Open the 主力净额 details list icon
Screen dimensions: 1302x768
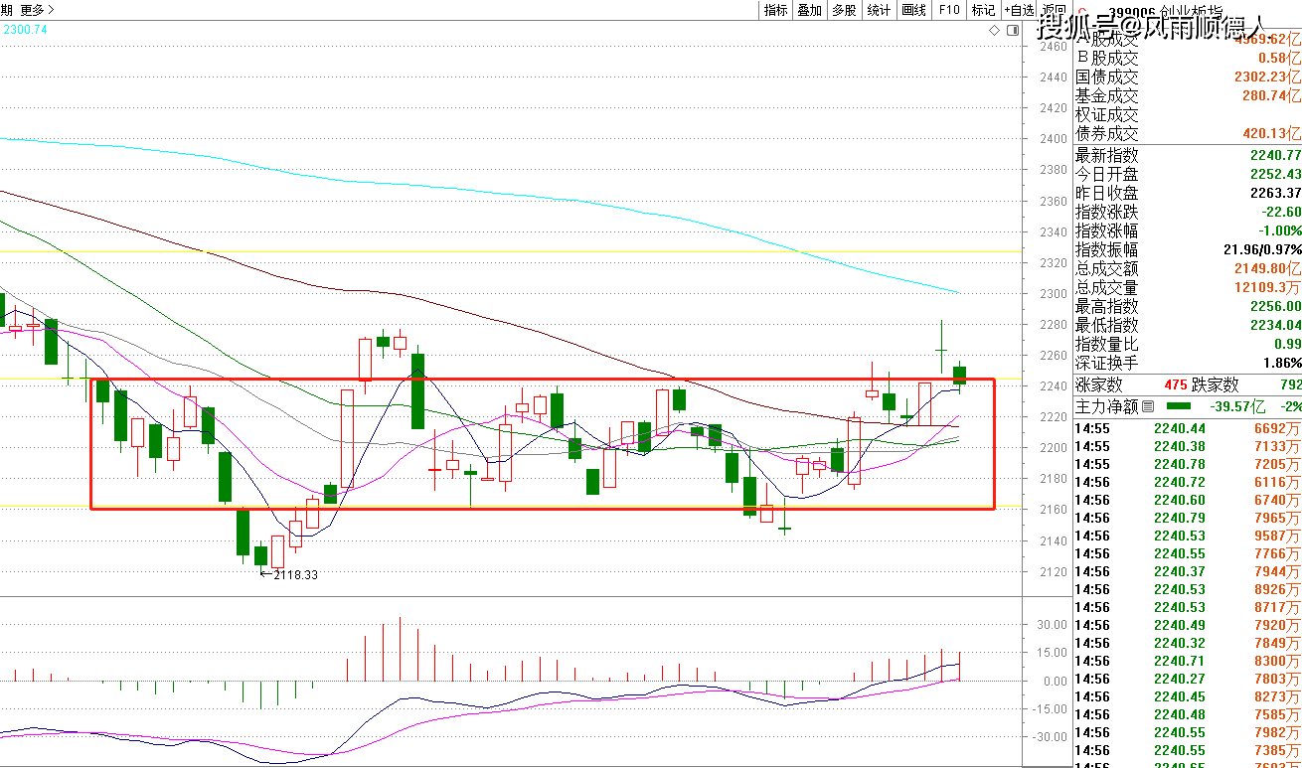(1148, 406)
